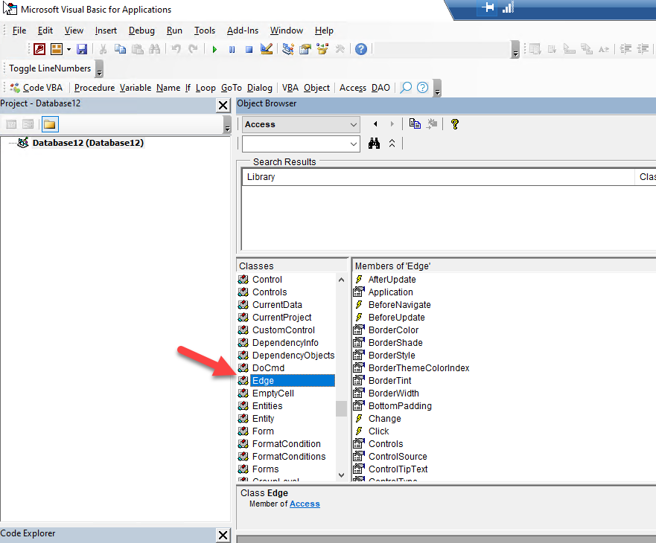Open the Procedure menu in Code VBA toolbar
Image resolution: width=656 pixels, height=543 pixels.
[95, 88]
